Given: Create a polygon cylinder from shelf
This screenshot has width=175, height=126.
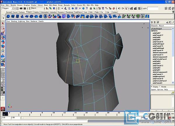Looking at the screenshot, I should coord(17,17).
